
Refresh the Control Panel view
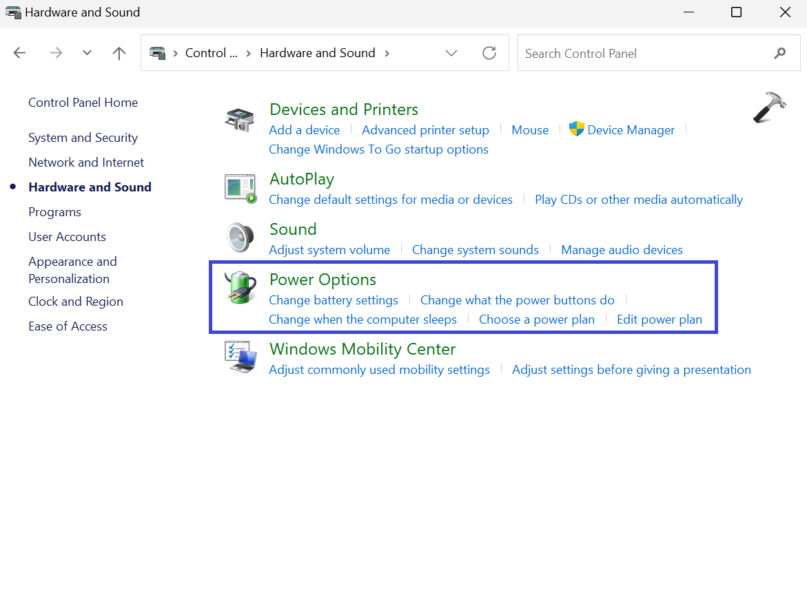489,53
